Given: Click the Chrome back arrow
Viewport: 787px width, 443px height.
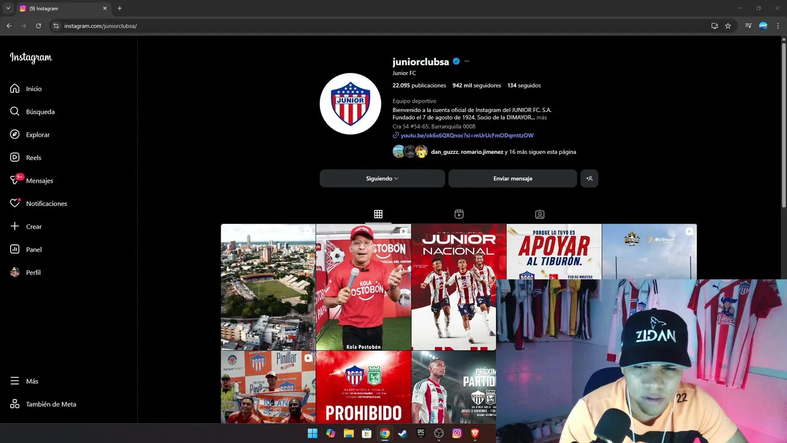Looking at the screenshot, I should 9,26.
